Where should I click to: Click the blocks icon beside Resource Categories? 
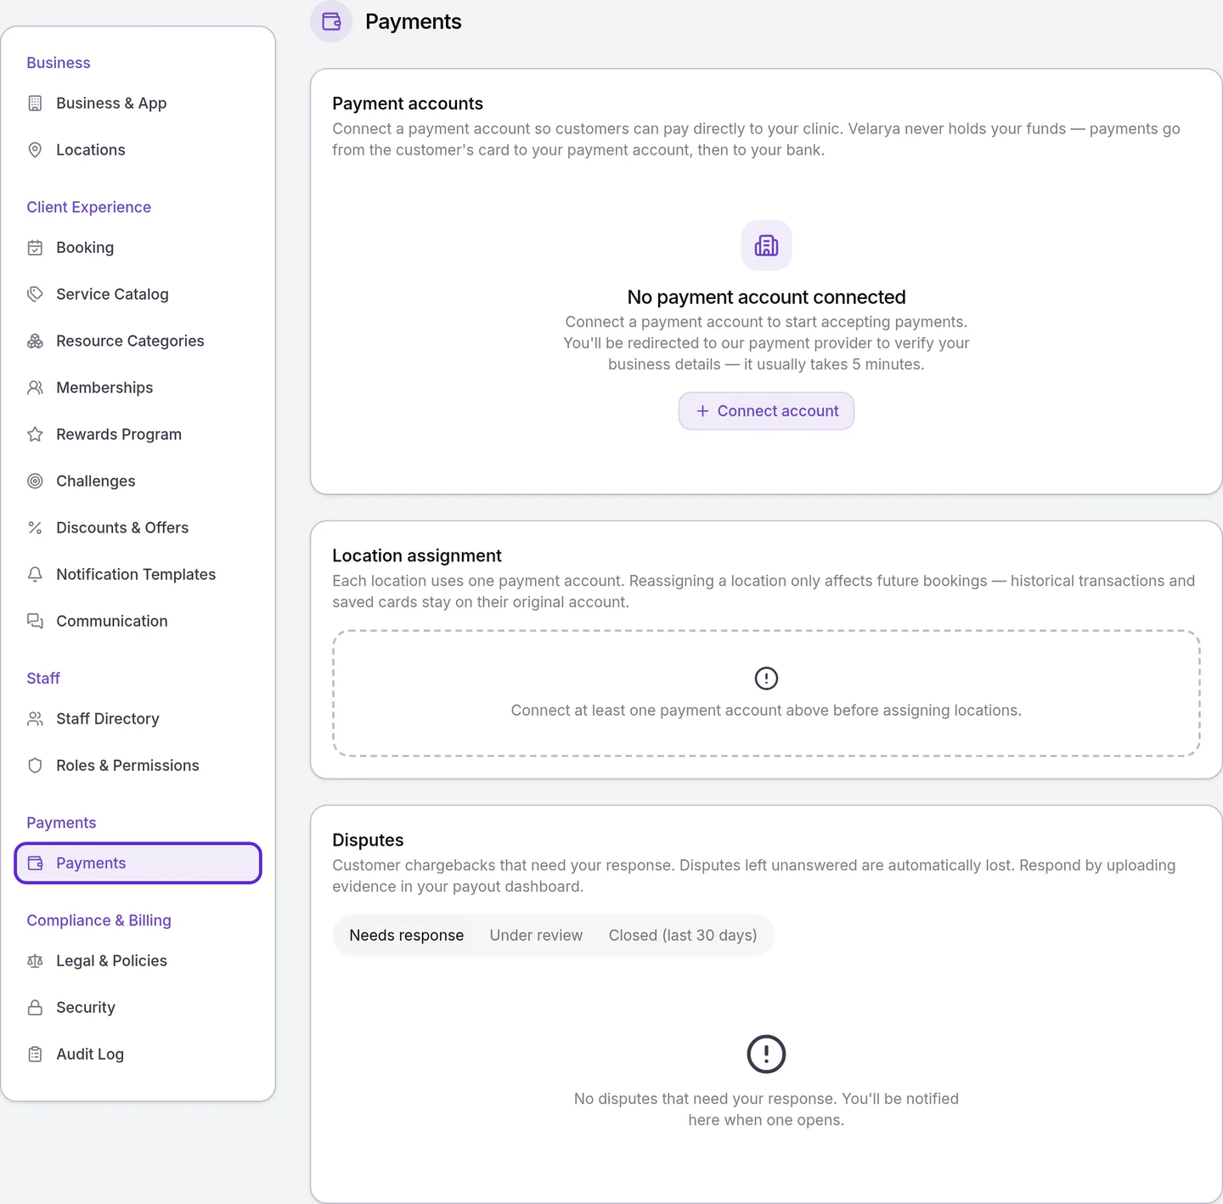(35, 341)
